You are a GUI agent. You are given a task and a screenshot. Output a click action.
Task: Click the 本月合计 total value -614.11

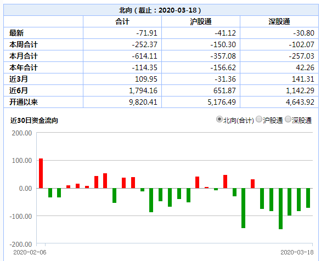(x=144, y=56)
